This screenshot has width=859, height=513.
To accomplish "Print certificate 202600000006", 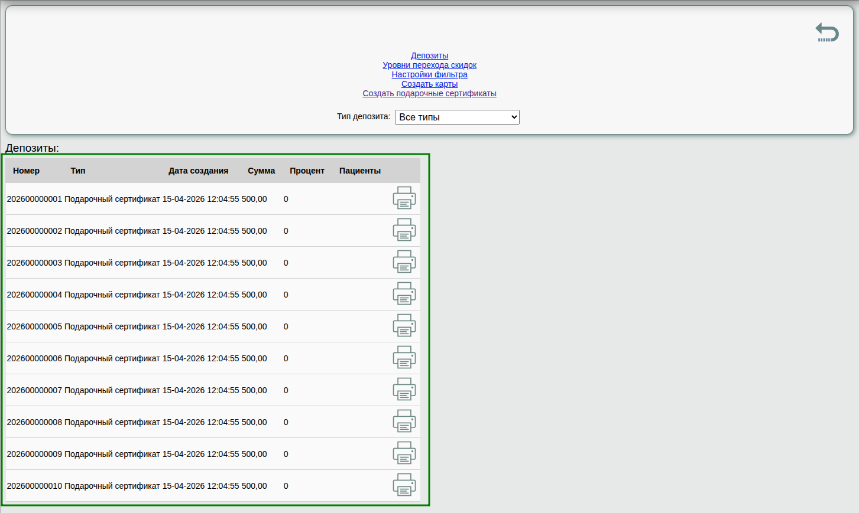I will click(404, 358).
